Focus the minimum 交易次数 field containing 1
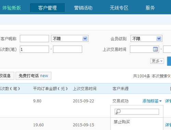The width and height of the screenshot is (171, 130). tap(35, 49)
